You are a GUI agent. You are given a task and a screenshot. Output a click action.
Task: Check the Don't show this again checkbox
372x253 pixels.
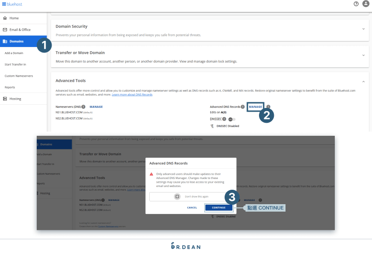click(177, 197)
